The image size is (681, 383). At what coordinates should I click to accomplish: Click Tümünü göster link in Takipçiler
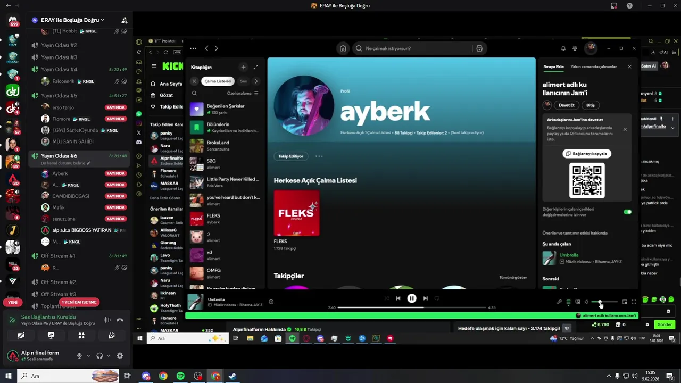pyautogui.click(x=513, y=278)
